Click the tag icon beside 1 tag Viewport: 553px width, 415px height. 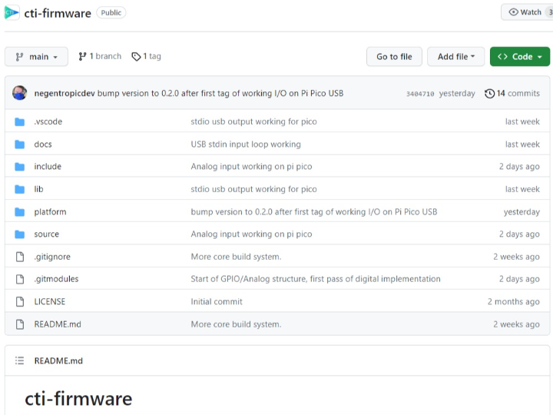coord(136,56)
